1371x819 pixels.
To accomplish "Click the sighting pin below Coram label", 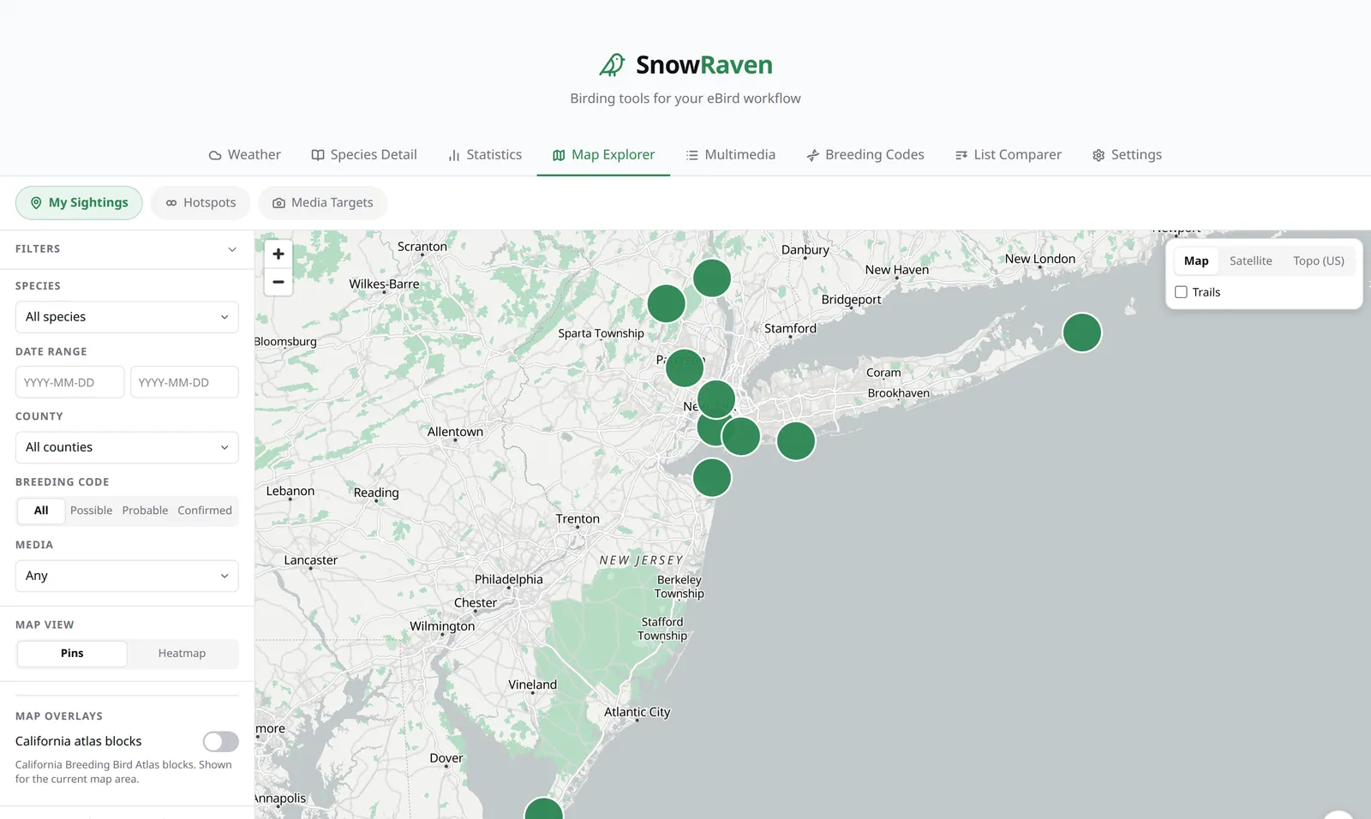I will (796, 441).
